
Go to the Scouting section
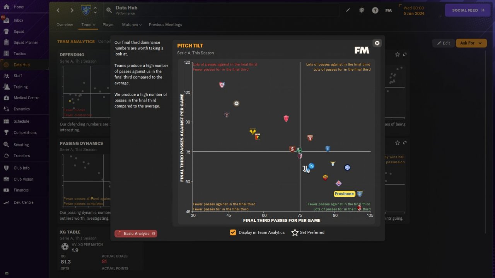[x=21, y=145]
